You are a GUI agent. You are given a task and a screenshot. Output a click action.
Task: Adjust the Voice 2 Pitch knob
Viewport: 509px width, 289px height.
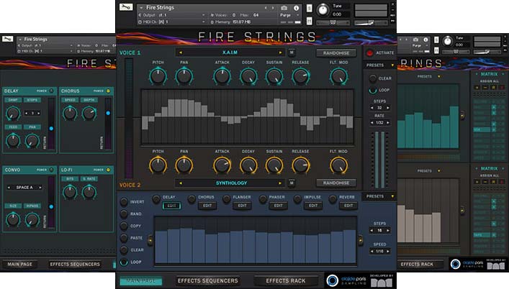(x=158, y=165)
